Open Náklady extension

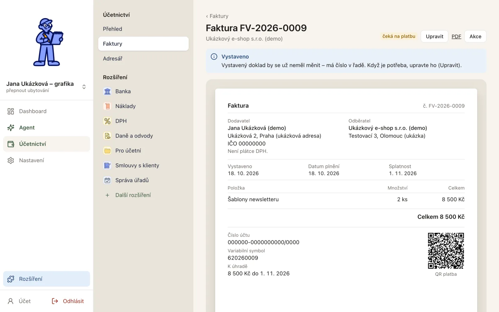(x=143, y=106)
